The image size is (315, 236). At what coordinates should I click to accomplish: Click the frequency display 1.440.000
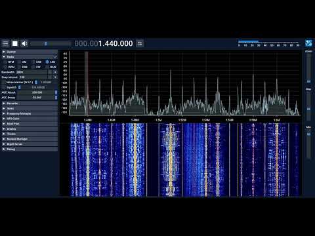pyautogui.click(x=104, y=43)
